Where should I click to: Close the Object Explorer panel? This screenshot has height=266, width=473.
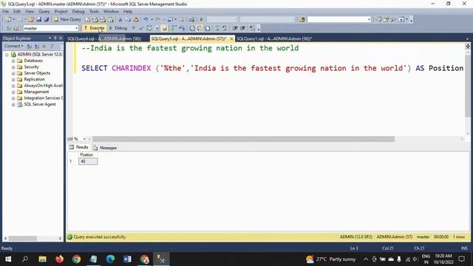coord(61,38)
